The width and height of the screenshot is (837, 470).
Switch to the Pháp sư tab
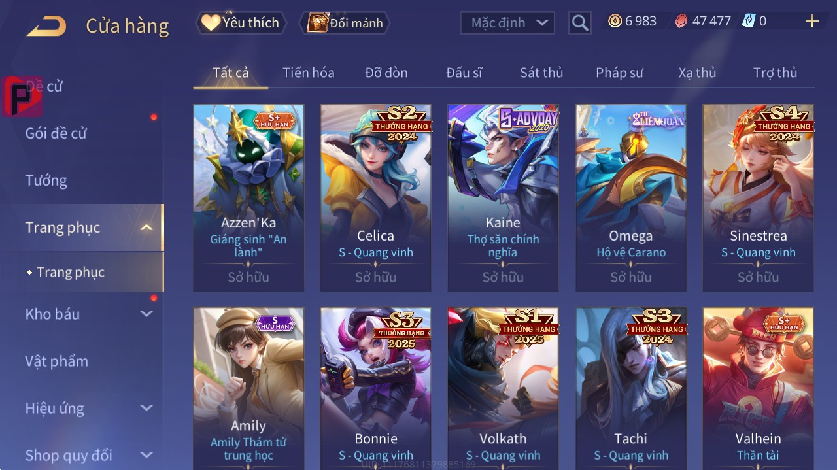619,73
